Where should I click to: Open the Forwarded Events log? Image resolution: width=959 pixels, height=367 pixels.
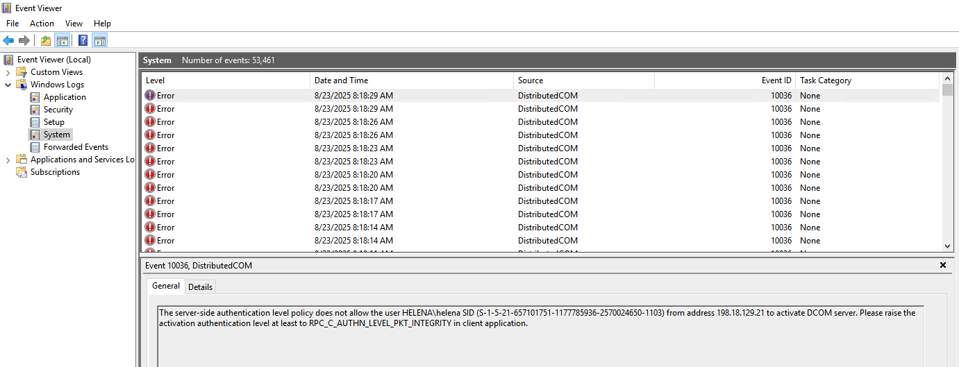click(76, 147)
